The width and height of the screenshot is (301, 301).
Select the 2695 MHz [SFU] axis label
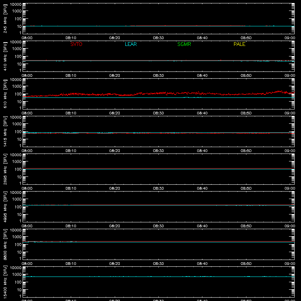coord(5,169)
